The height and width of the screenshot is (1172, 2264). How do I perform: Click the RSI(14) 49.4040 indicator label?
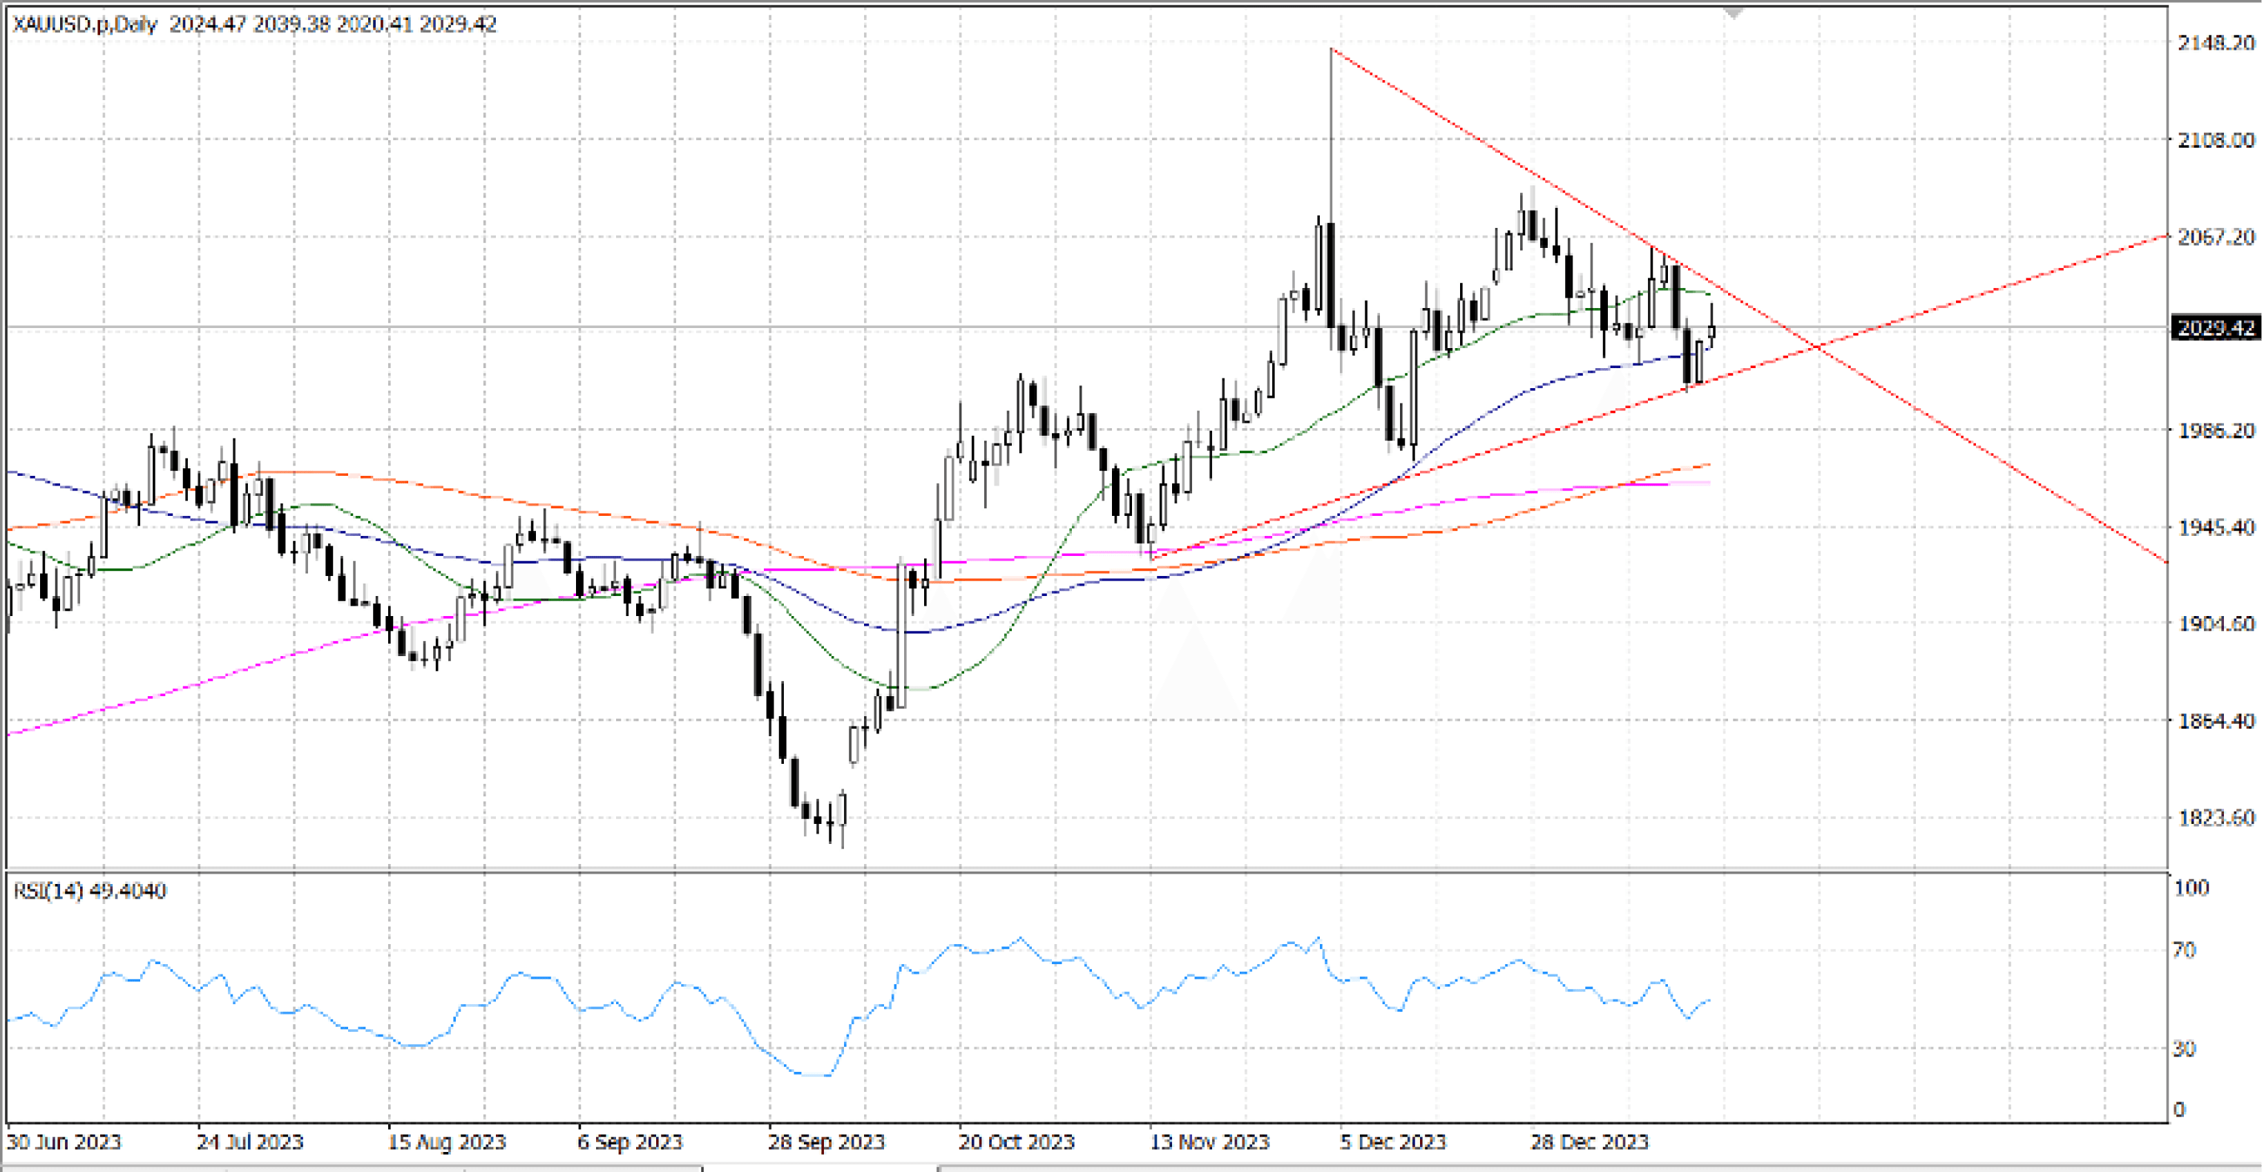coord(90,891)
